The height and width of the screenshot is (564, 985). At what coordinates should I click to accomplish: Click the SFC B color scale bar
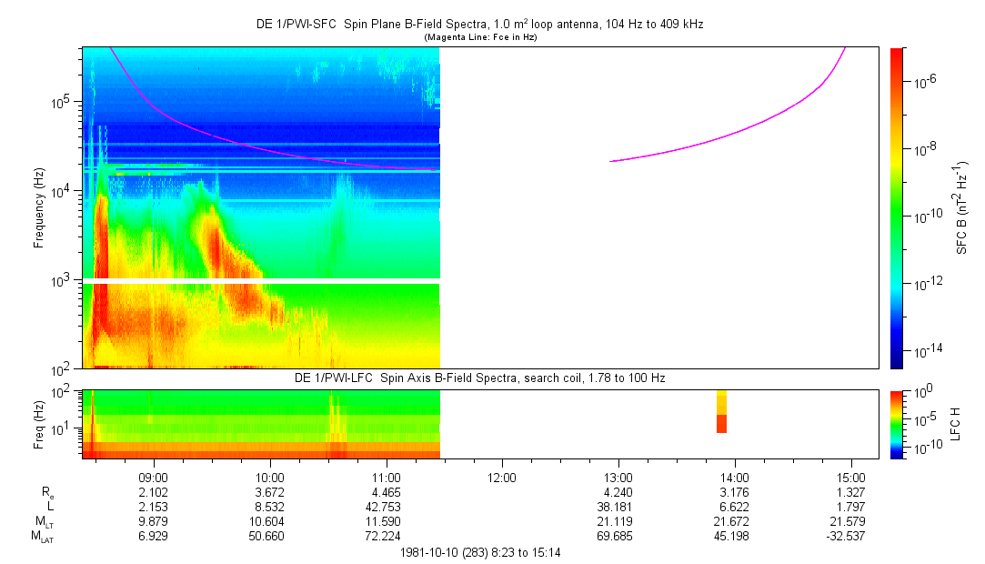tap(898, 207)
